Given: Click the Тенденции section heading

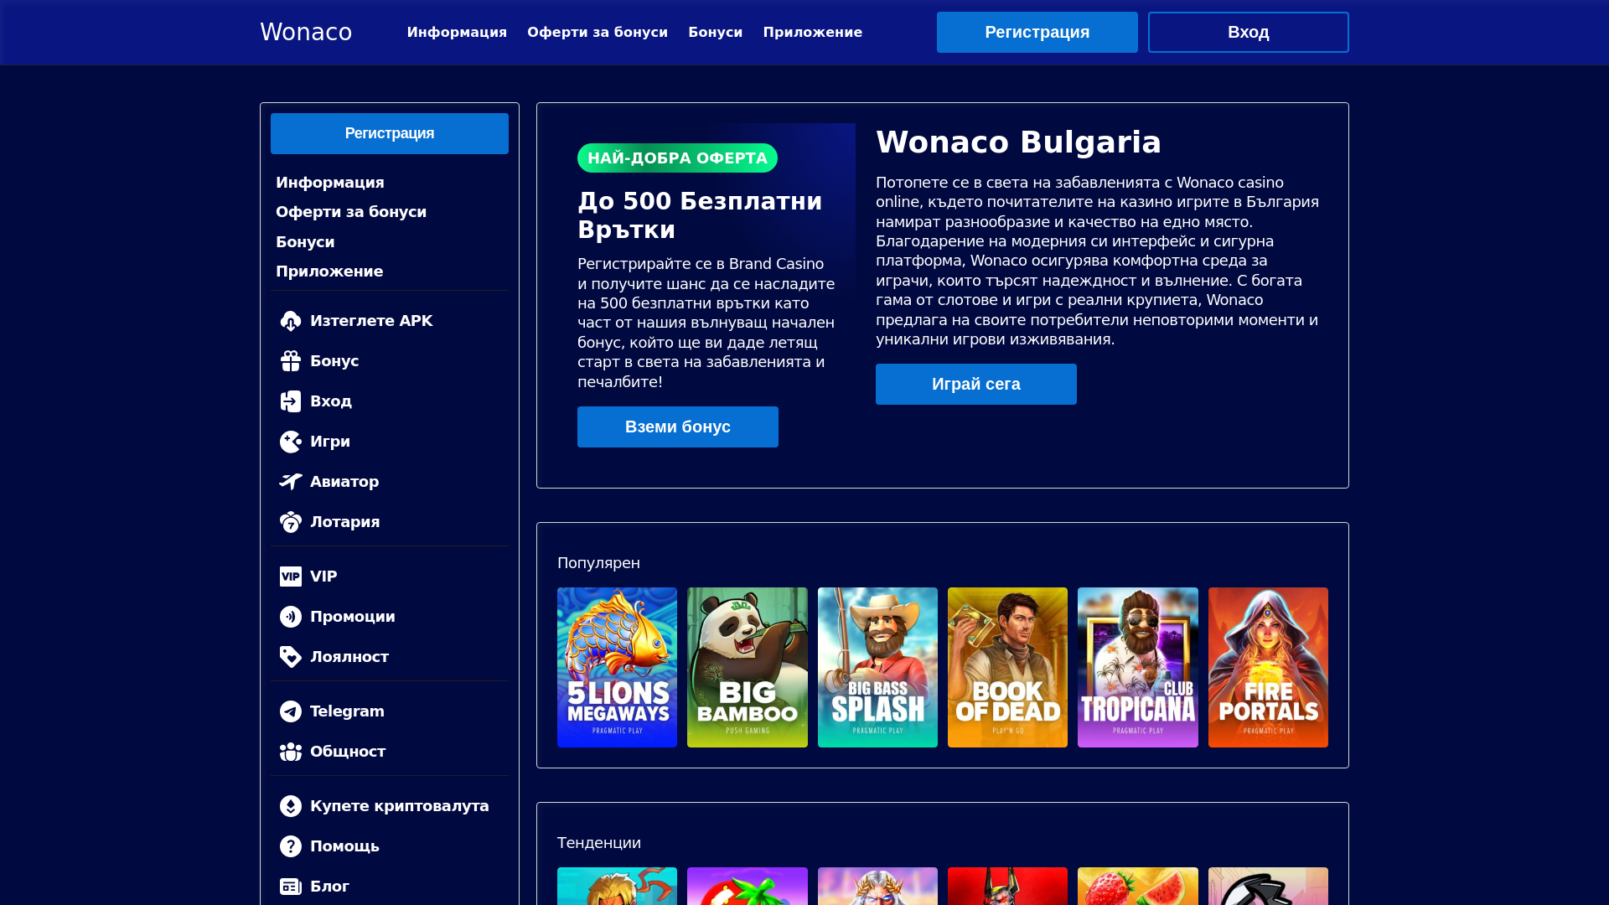Looking at the screenshot, I should pos(599,843).
